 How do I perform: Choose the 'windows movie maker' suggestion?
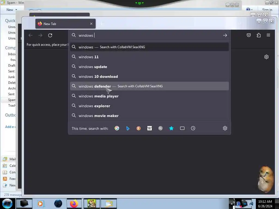149,115
